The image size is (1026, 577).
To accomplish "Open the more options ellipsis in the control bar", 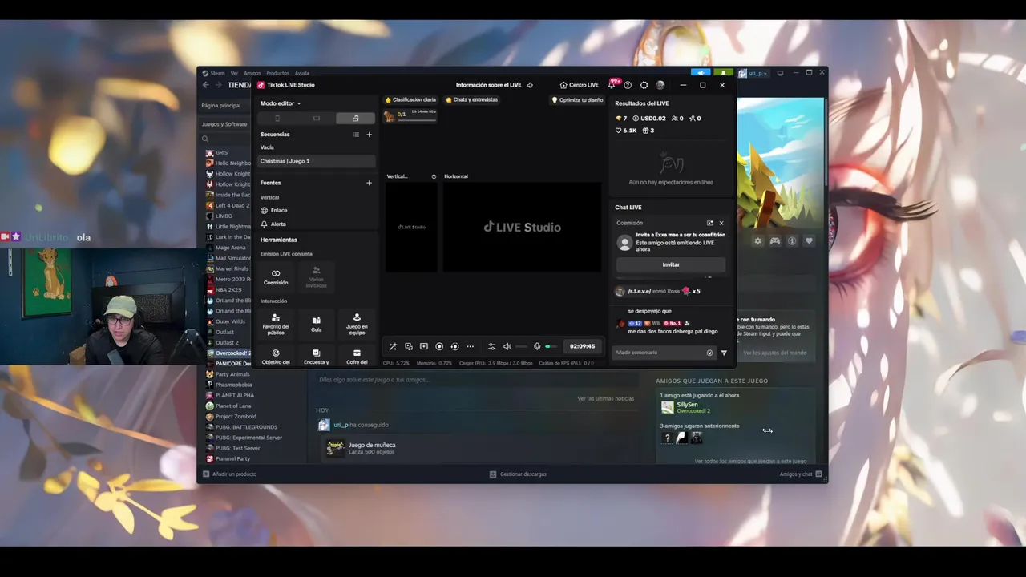I will (471, 346).
